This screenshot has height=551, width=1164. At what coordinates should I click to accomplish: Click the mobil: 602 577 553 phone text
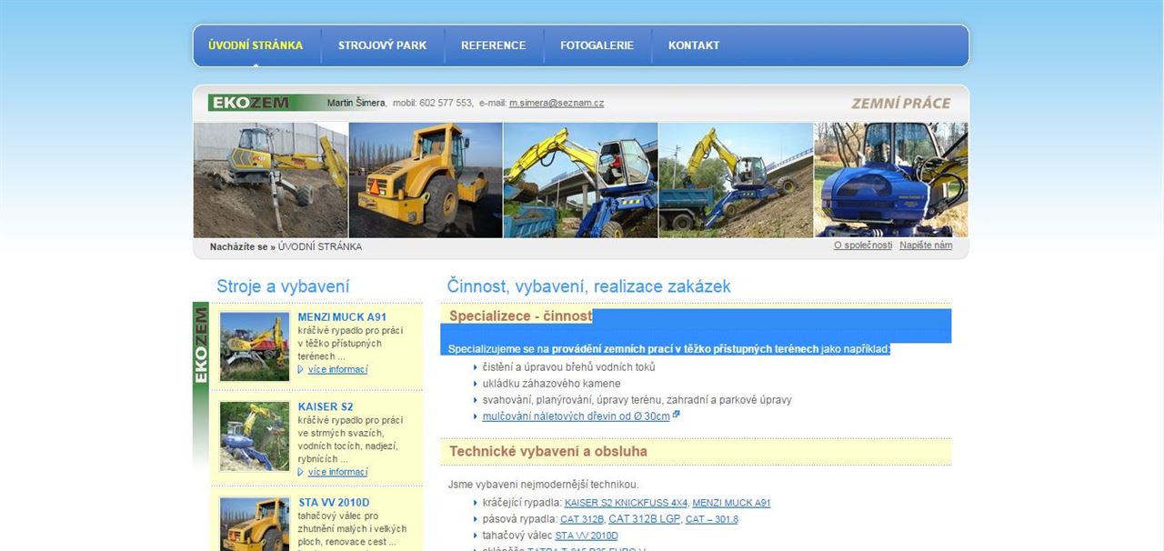[x=433, y=103]
